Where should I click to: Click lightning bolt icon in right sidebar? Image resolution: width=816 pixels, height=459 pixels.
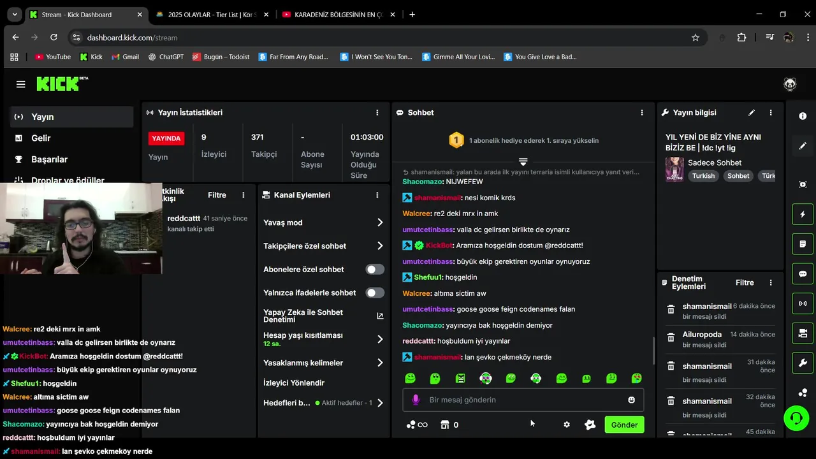click(803, 214)
